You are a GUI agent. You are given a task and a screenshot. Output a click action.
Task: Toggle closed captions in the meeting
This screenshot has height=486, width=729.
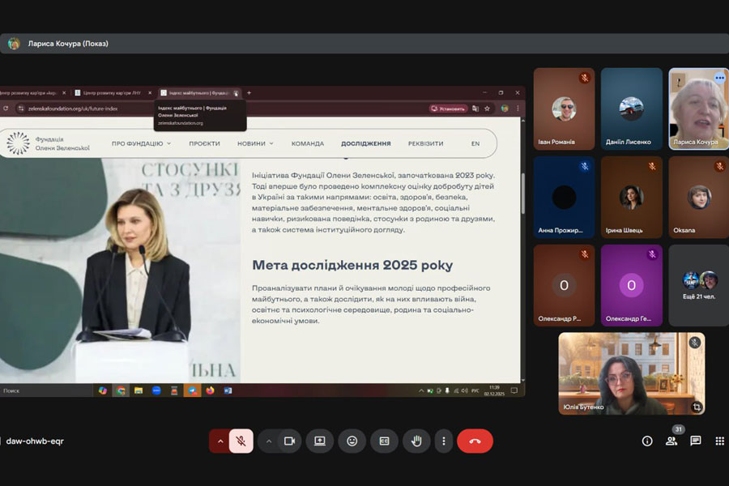384,441
